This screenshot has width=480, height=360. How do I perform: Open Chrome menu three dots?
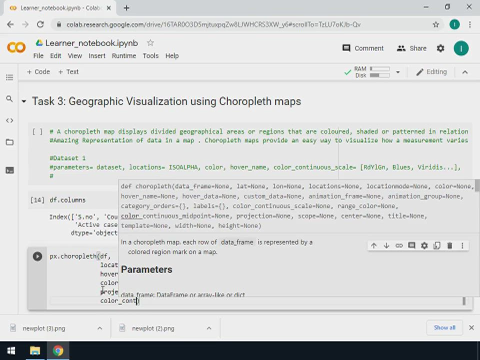click(x=470, y=24)
